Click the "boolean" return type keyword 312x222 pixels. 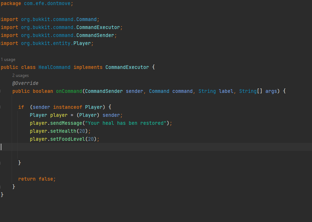[x=43, y=91]
